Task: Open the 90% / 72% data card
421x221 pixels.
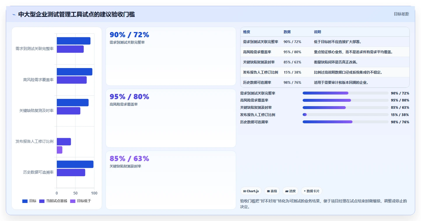Action: (x=171, y=56)
